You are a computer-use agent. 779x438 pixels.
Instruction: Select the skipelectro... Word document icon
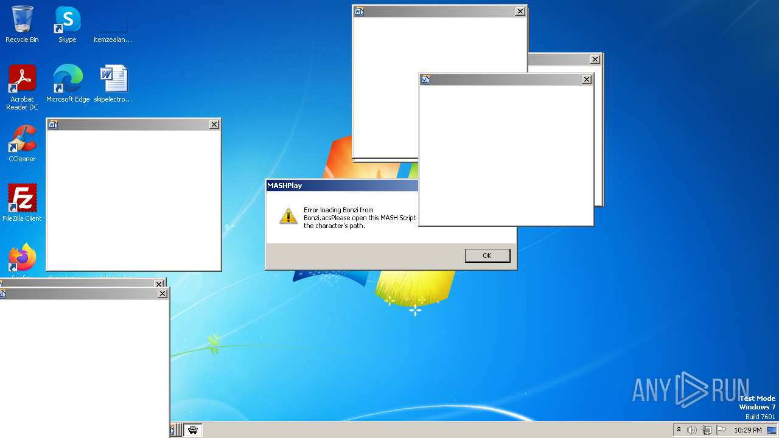(x=113, y=85)
